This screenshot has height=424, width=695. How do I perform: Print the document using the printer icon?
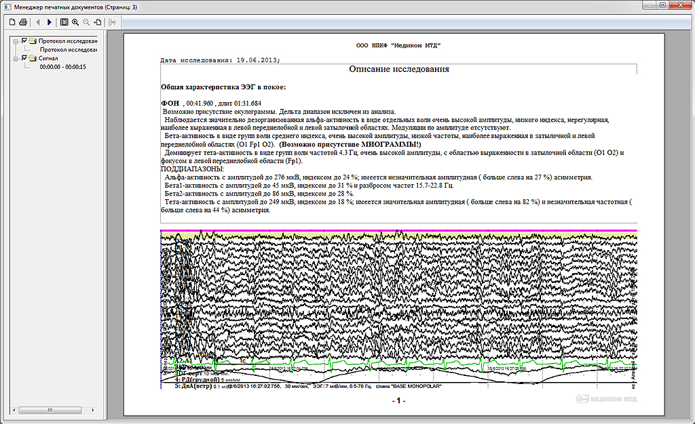[23, 22]
